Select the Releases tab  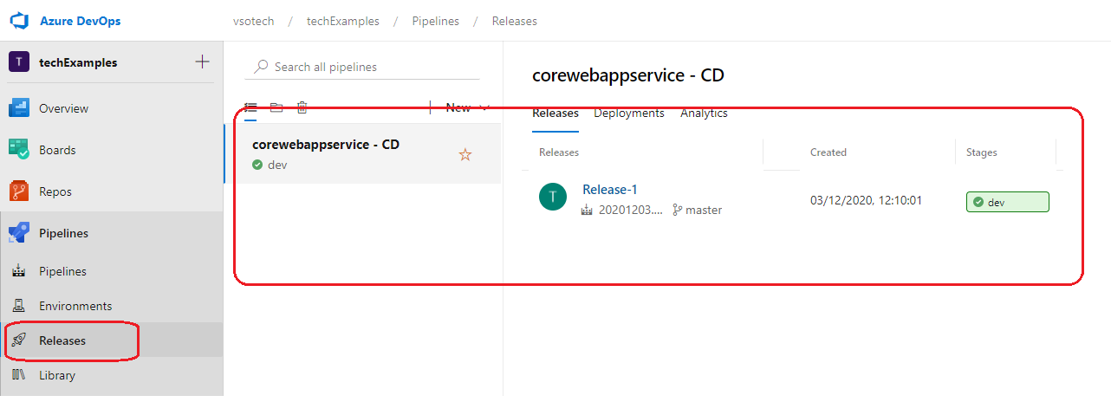pos(555,113)
